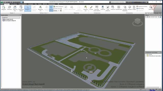163x91 pixels.
Task: Open the Sets dropdown in the ribbon
Action: click(x=56, y=11)
